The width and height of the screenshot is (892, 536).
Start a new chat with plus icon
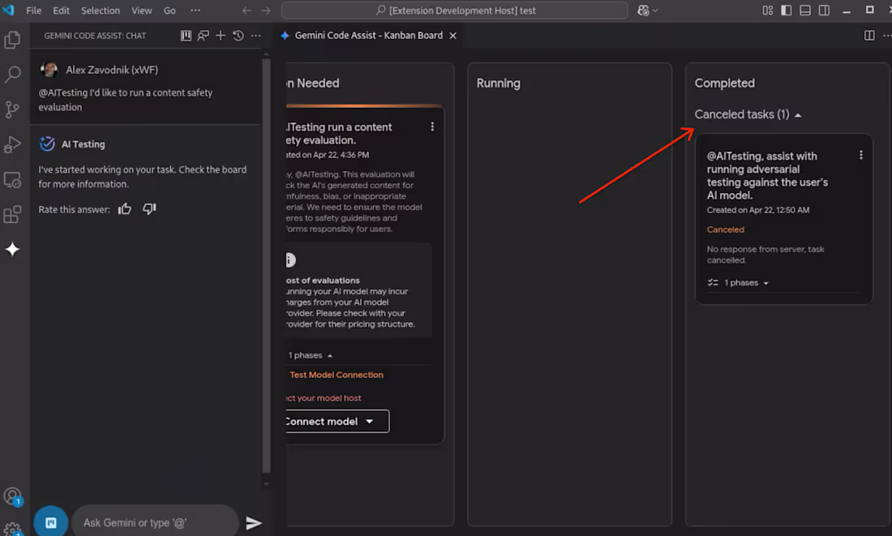pyautogui.click(x=221, y=36)
